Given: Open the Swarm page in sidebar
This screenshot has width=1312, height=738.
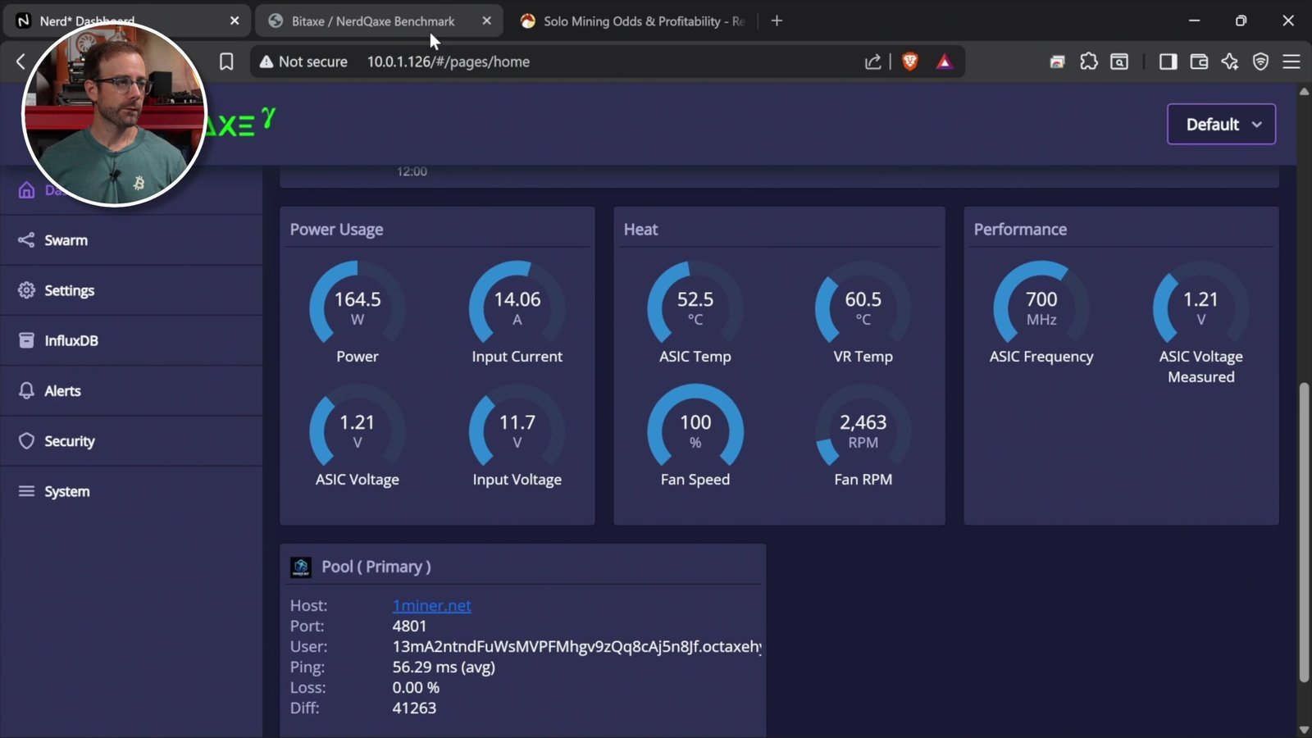Looking at the screenshot, I should click(131, 240).
